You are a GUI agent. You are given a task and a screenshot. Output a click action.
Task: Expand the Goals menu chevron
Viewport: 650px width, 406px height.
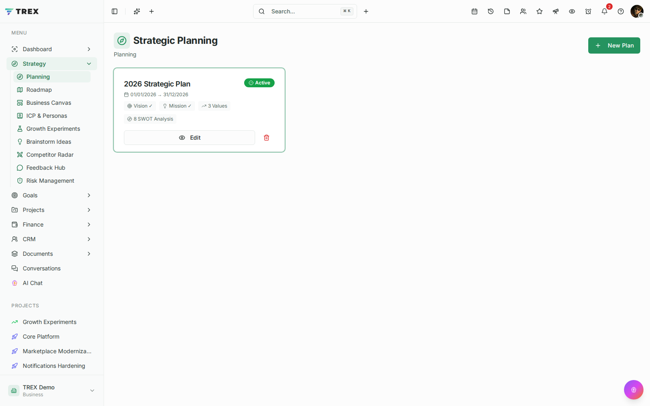pos(89,195)
